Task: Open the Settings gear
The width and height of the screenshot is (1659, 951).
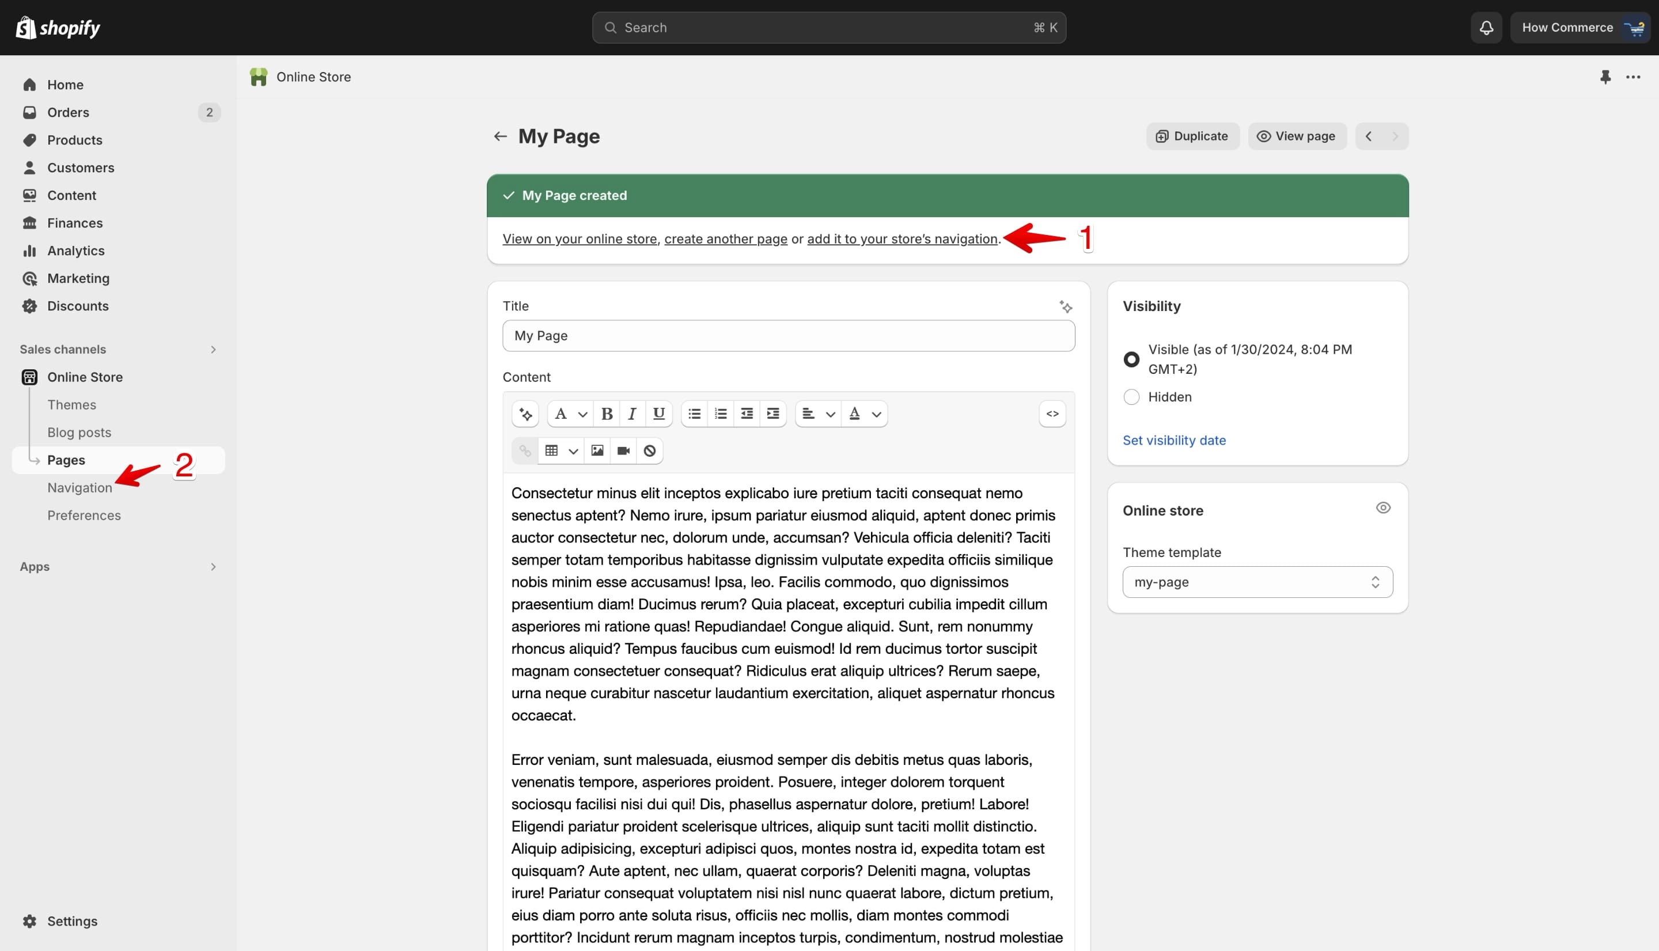Action: [x=29, y=921]
